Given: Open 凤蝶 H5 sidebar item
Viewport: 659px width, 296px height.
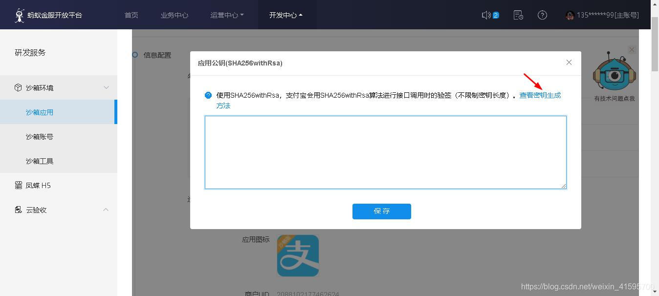Looking at the screenshot, I should click(59, 185).
